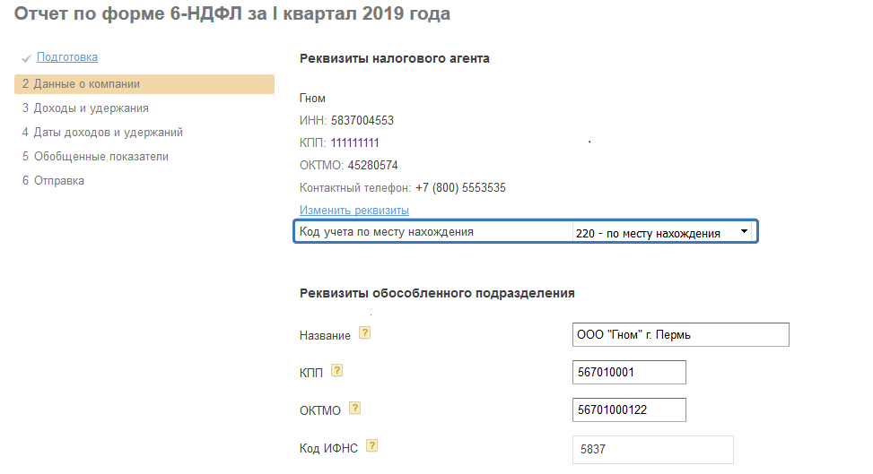Screen dimensions: 873x474
Task: Expand Код учета по месту нахождения dropdown
Action: coord(659,233)
